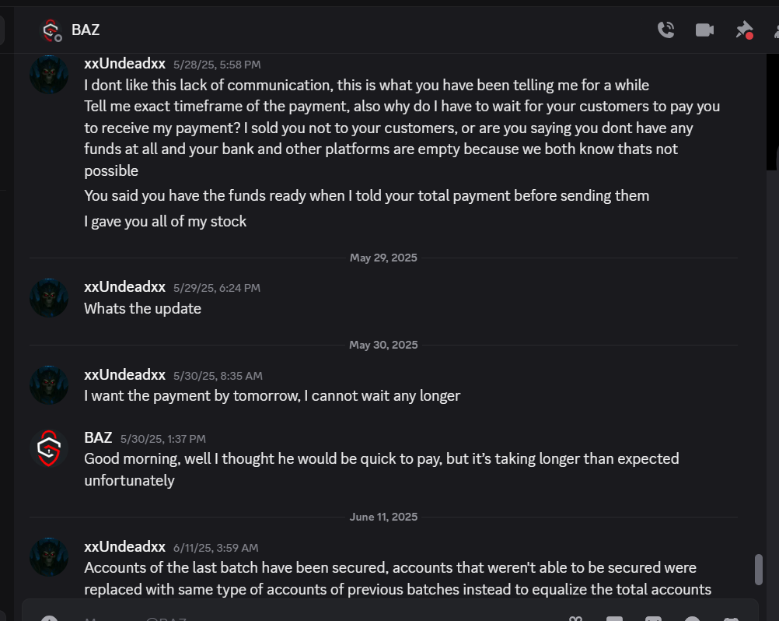779x621 pixels.
Task: Open pinned messages
Action: 744,30
